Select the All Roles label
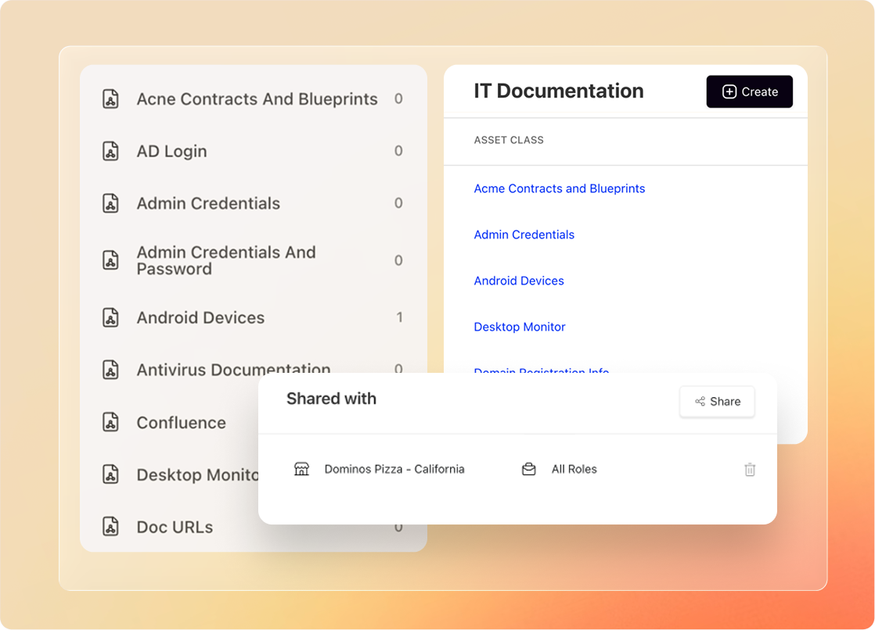This screenshot has width=875, height=630. (x=574, y=469)
